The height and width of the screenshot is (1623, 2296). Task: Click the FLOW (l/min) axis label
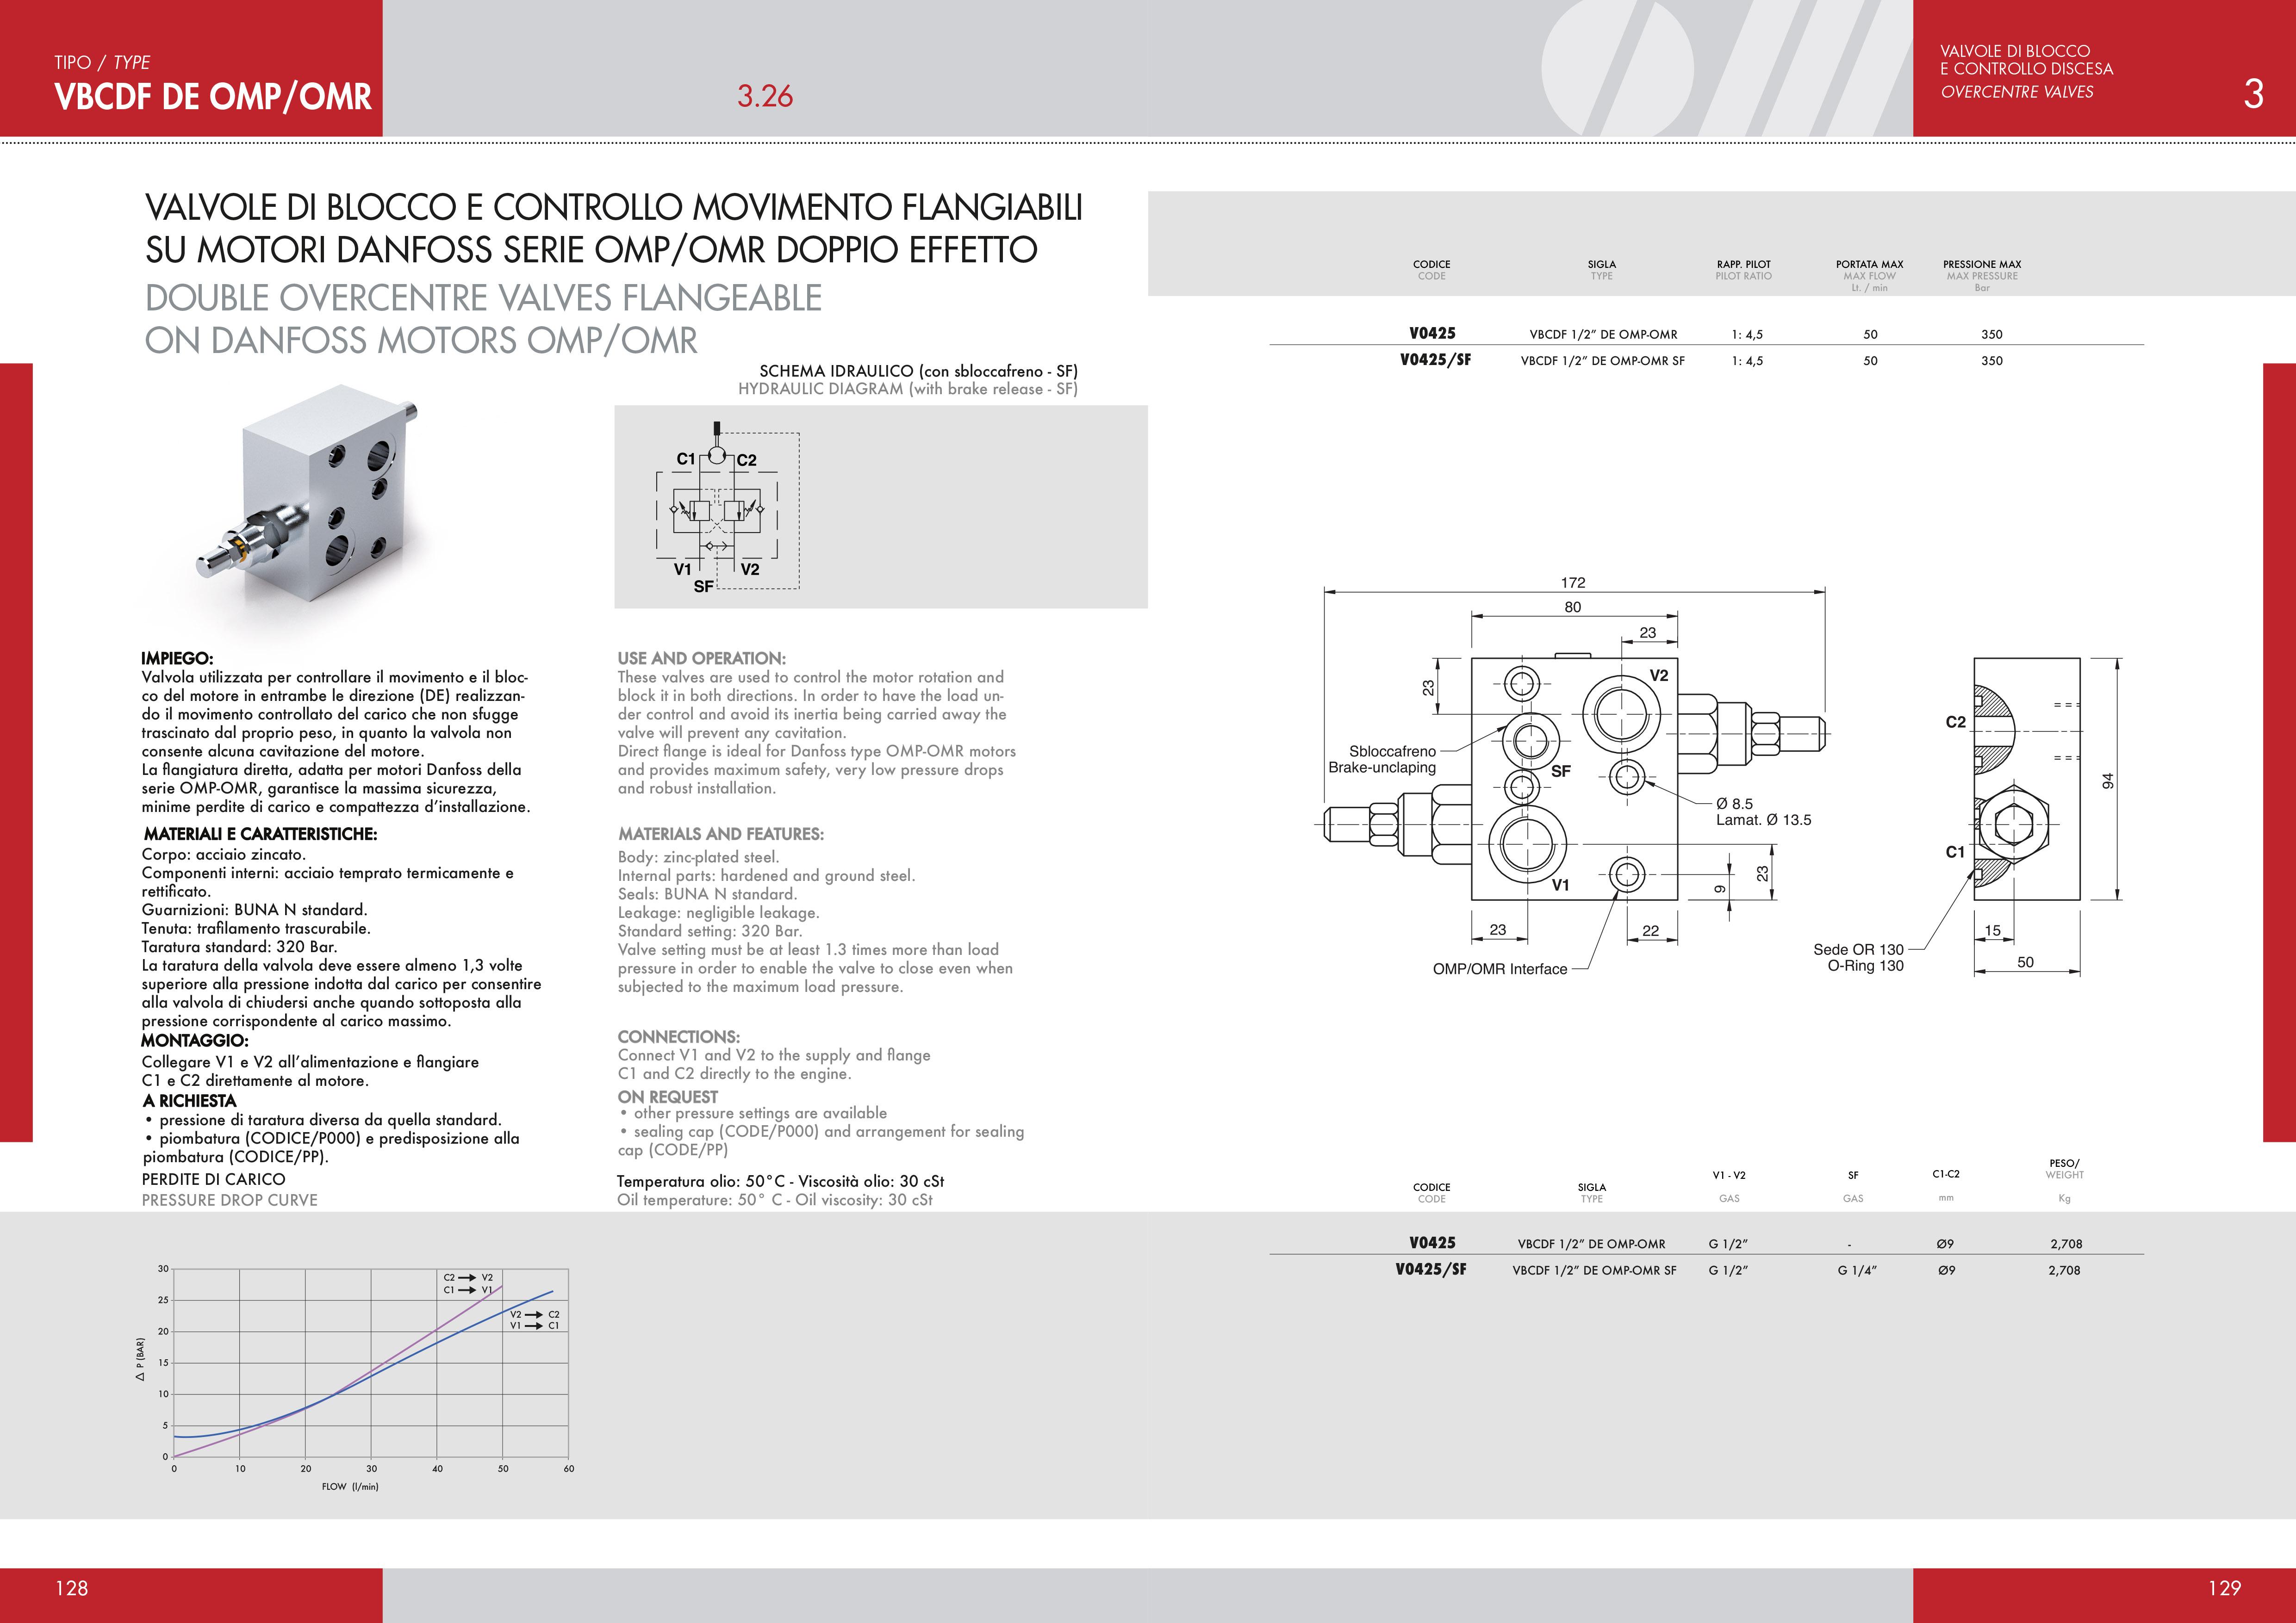[x=350, y=1487]
